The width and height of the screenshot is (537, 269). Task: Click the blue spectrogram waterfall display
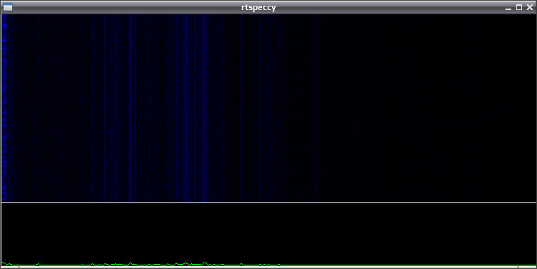[268, 108]
